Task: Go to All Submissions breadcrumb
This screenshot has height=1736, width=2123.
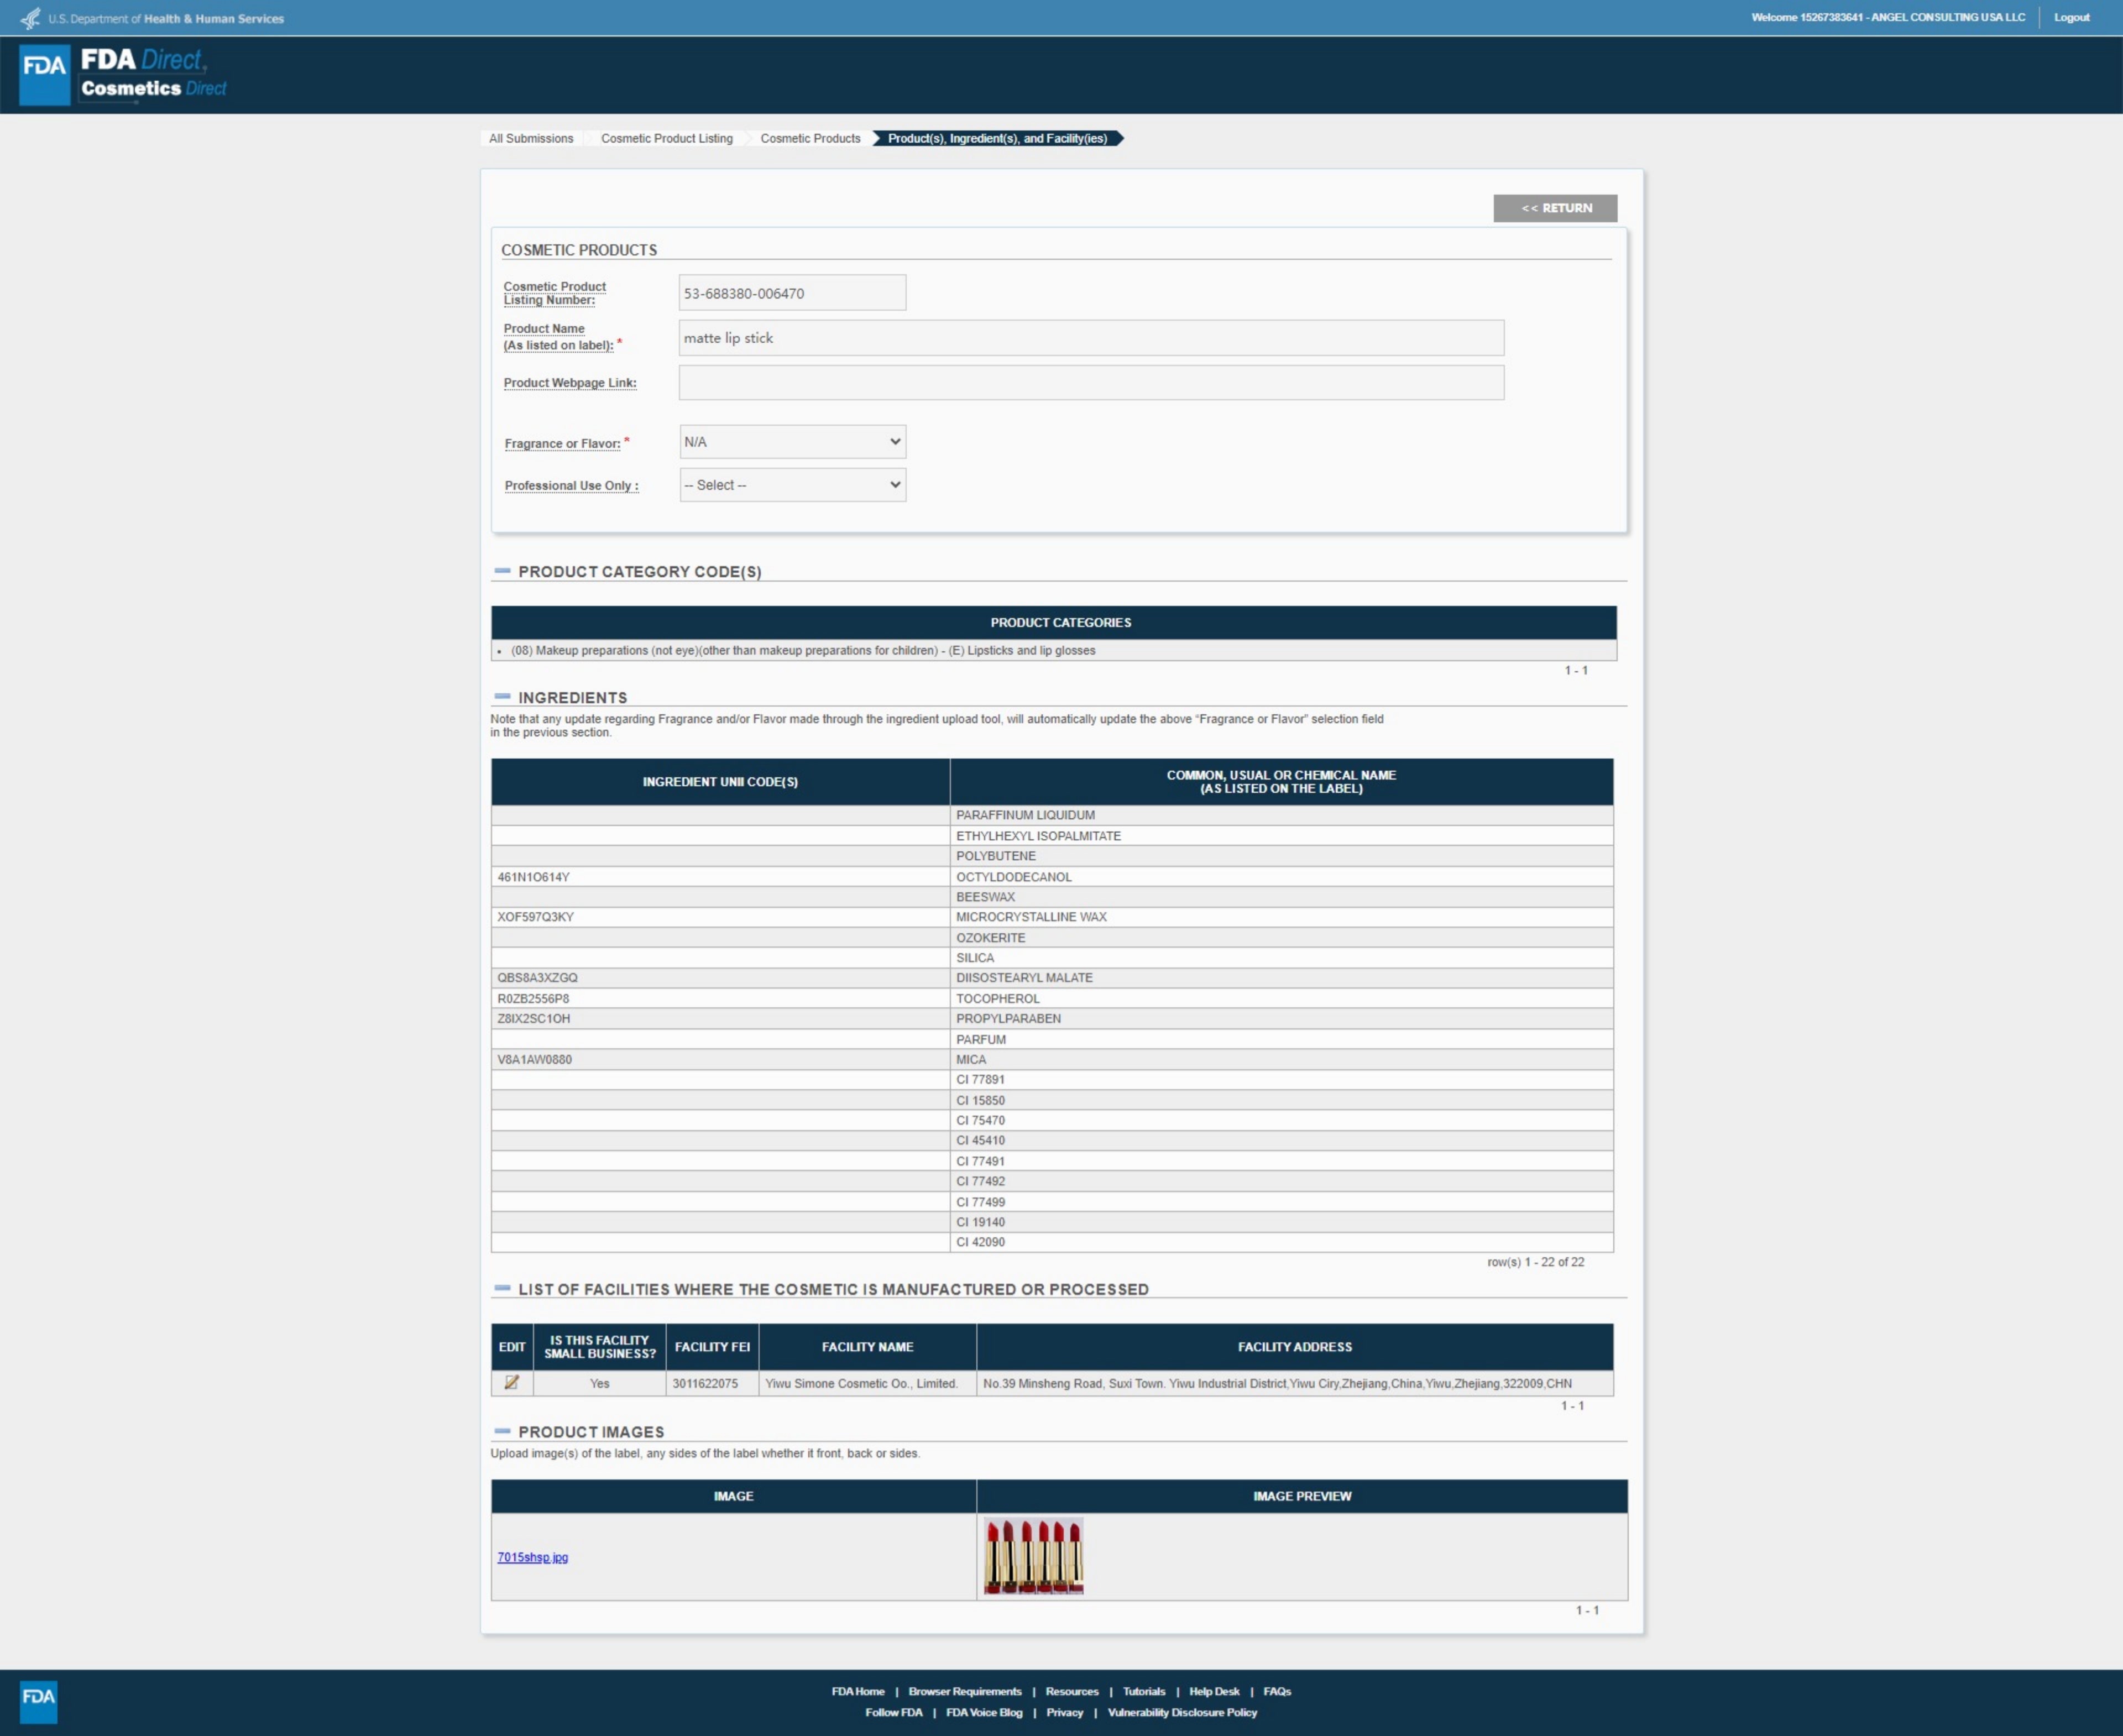Action: click(x=531, y=138)
